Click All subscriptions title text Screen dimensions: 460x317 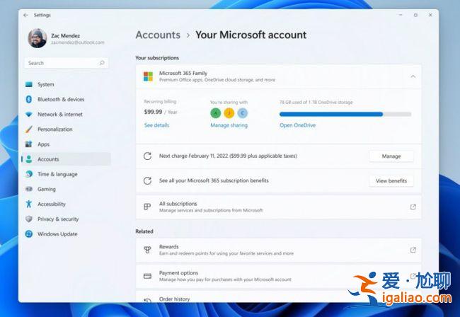point(178,204)
